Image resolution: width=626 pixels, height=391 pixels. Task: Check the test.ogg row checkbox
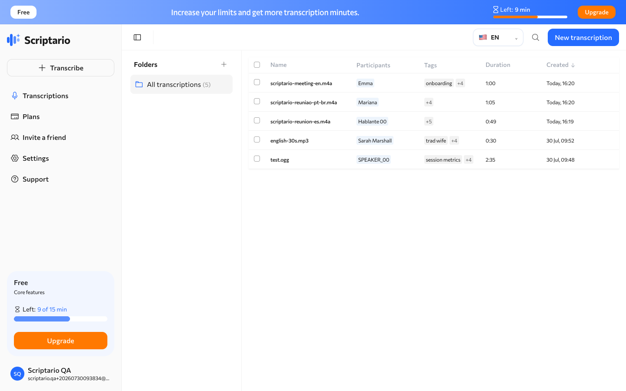click(257, 159)
